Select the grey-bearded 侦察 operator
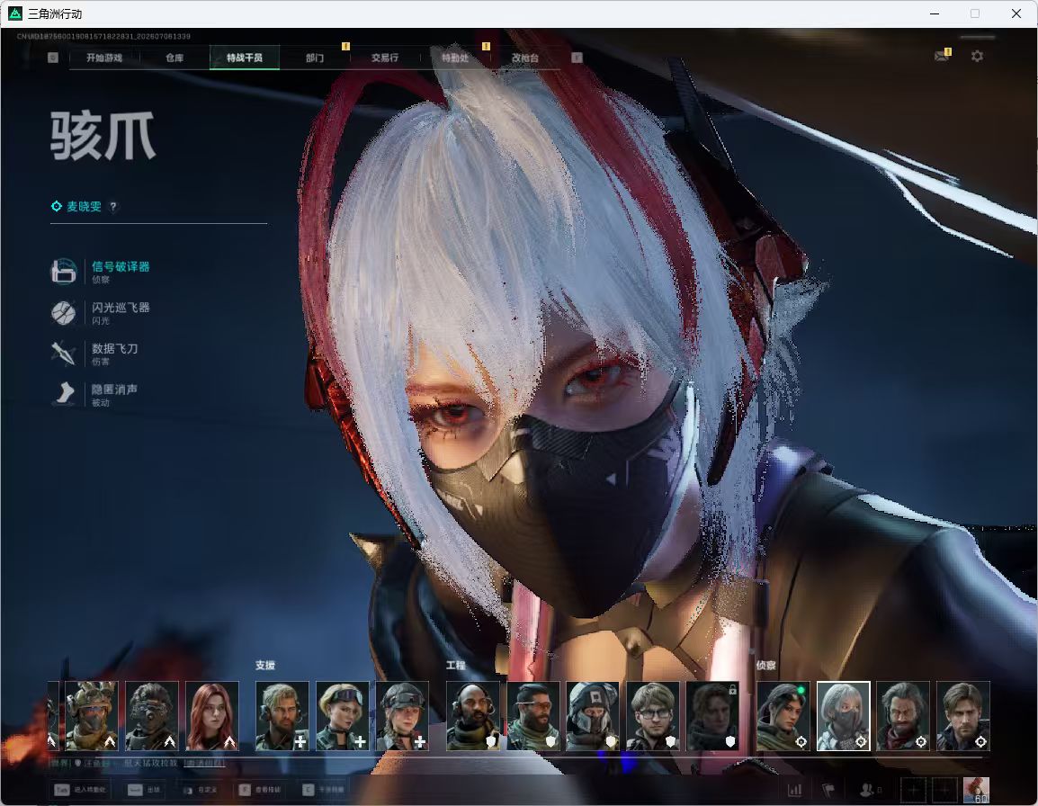This screenshot has width=1038, height=806. pyautogui.click(x=903, y=716)
